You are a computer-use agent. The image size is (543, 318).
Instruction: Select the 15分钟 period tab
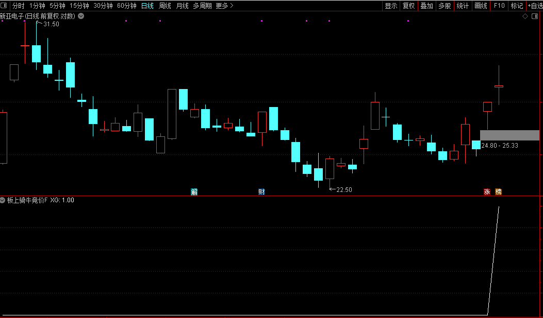79,6
